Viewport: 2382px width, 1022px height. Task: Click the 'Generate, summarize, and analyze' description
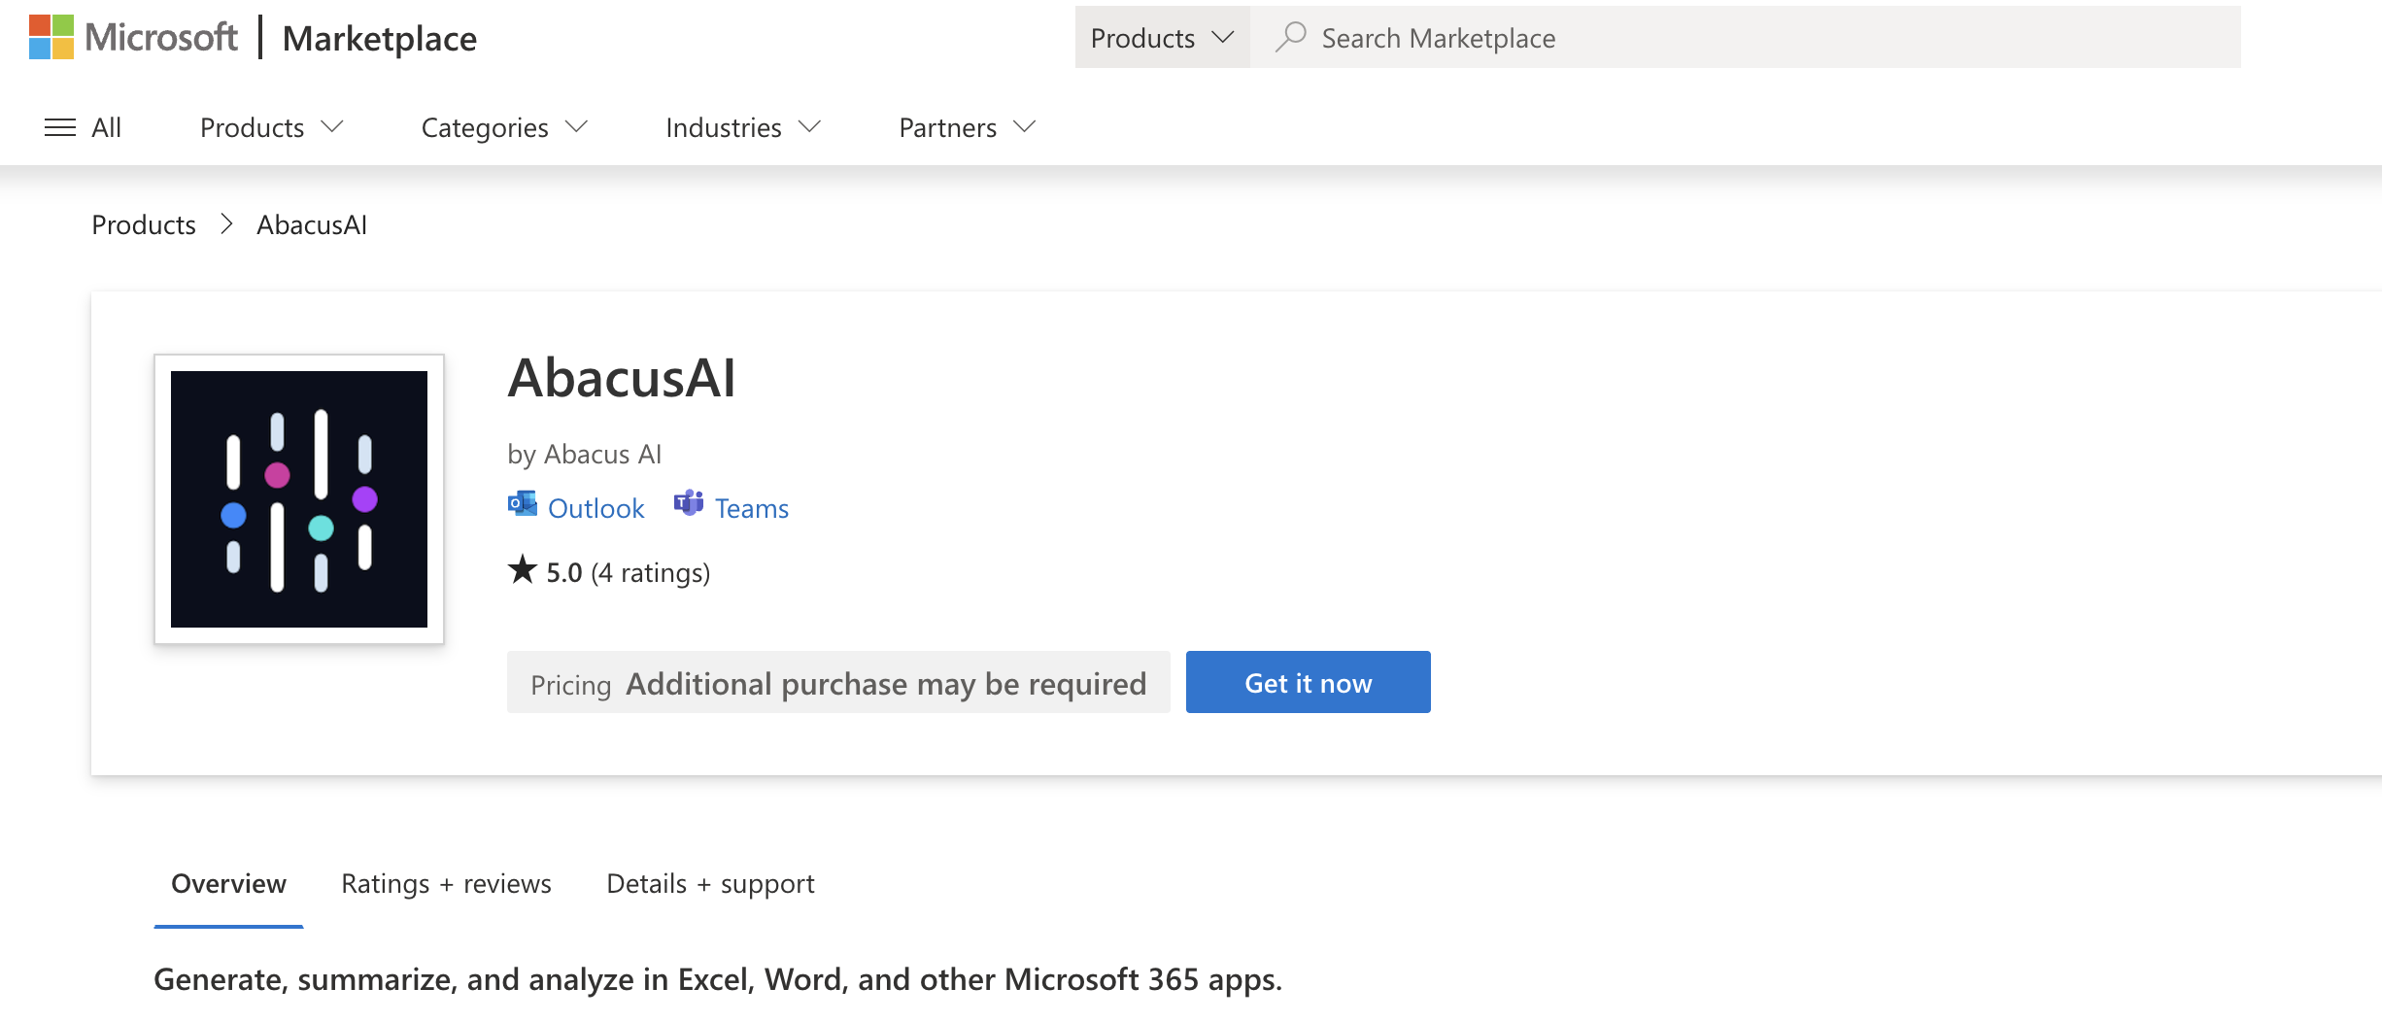718,979
